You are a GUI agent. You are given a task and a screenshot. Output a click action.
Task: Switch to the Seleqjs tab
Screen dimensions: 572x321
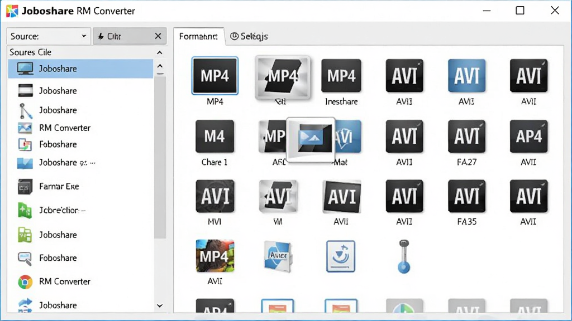(x=249, y=36)
